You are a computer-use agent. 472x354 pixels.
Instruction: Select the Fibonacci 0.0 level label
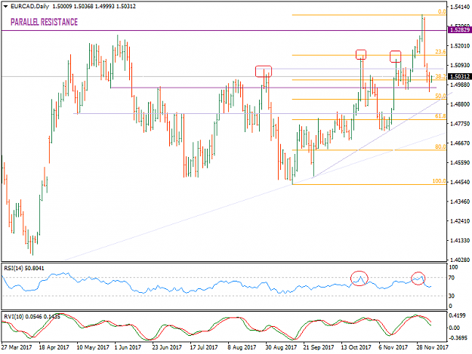(x=442, y=12)
